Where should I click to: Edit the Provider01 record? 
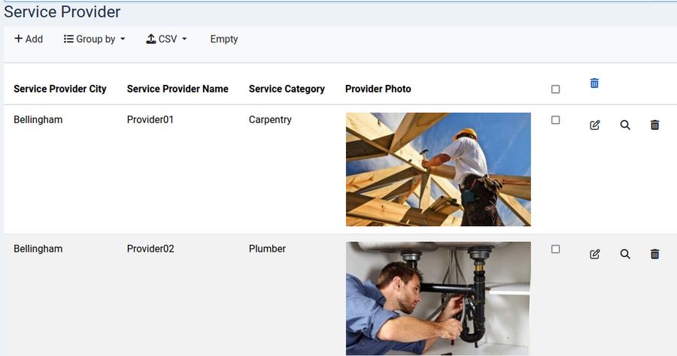(595, 125)
